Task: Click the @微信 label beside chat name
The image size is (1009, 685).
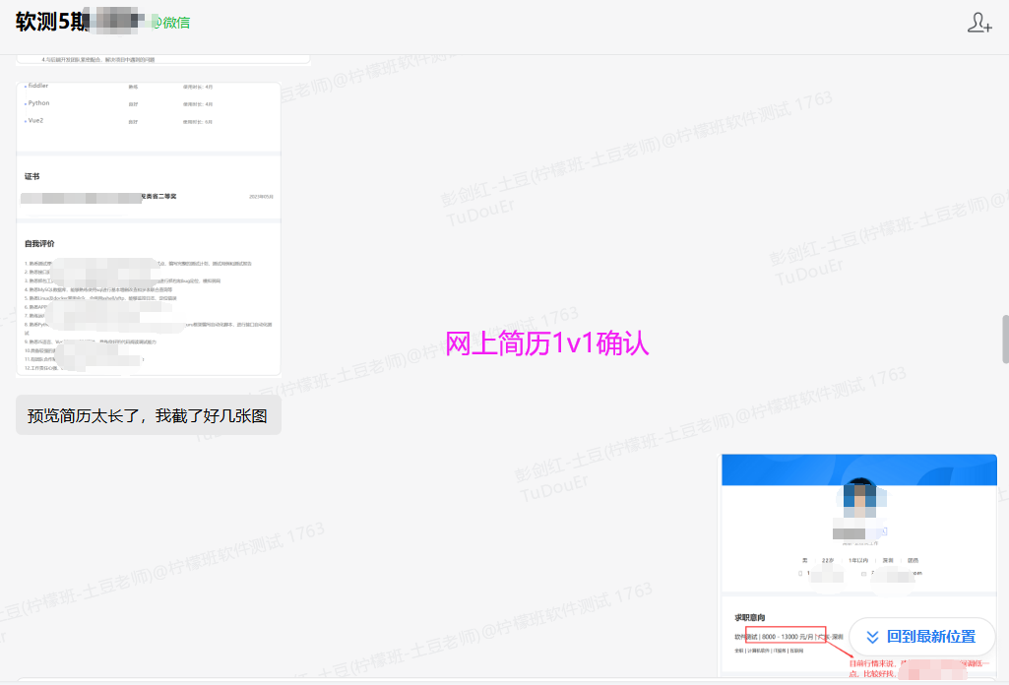Action: pos(171,23)
